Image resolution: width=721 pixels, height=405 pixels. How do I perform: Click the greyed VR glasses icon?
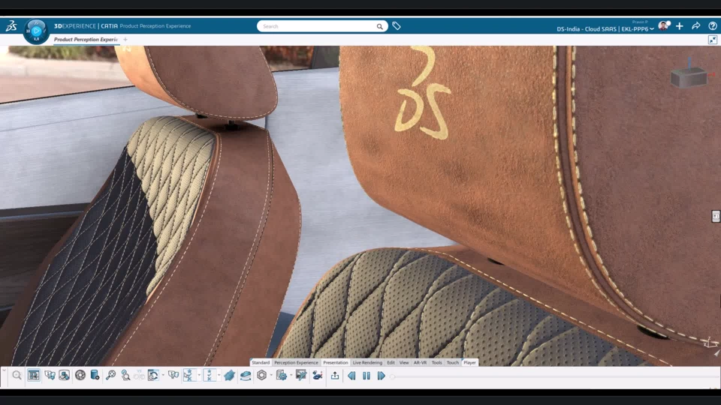[x=139, y=376]
